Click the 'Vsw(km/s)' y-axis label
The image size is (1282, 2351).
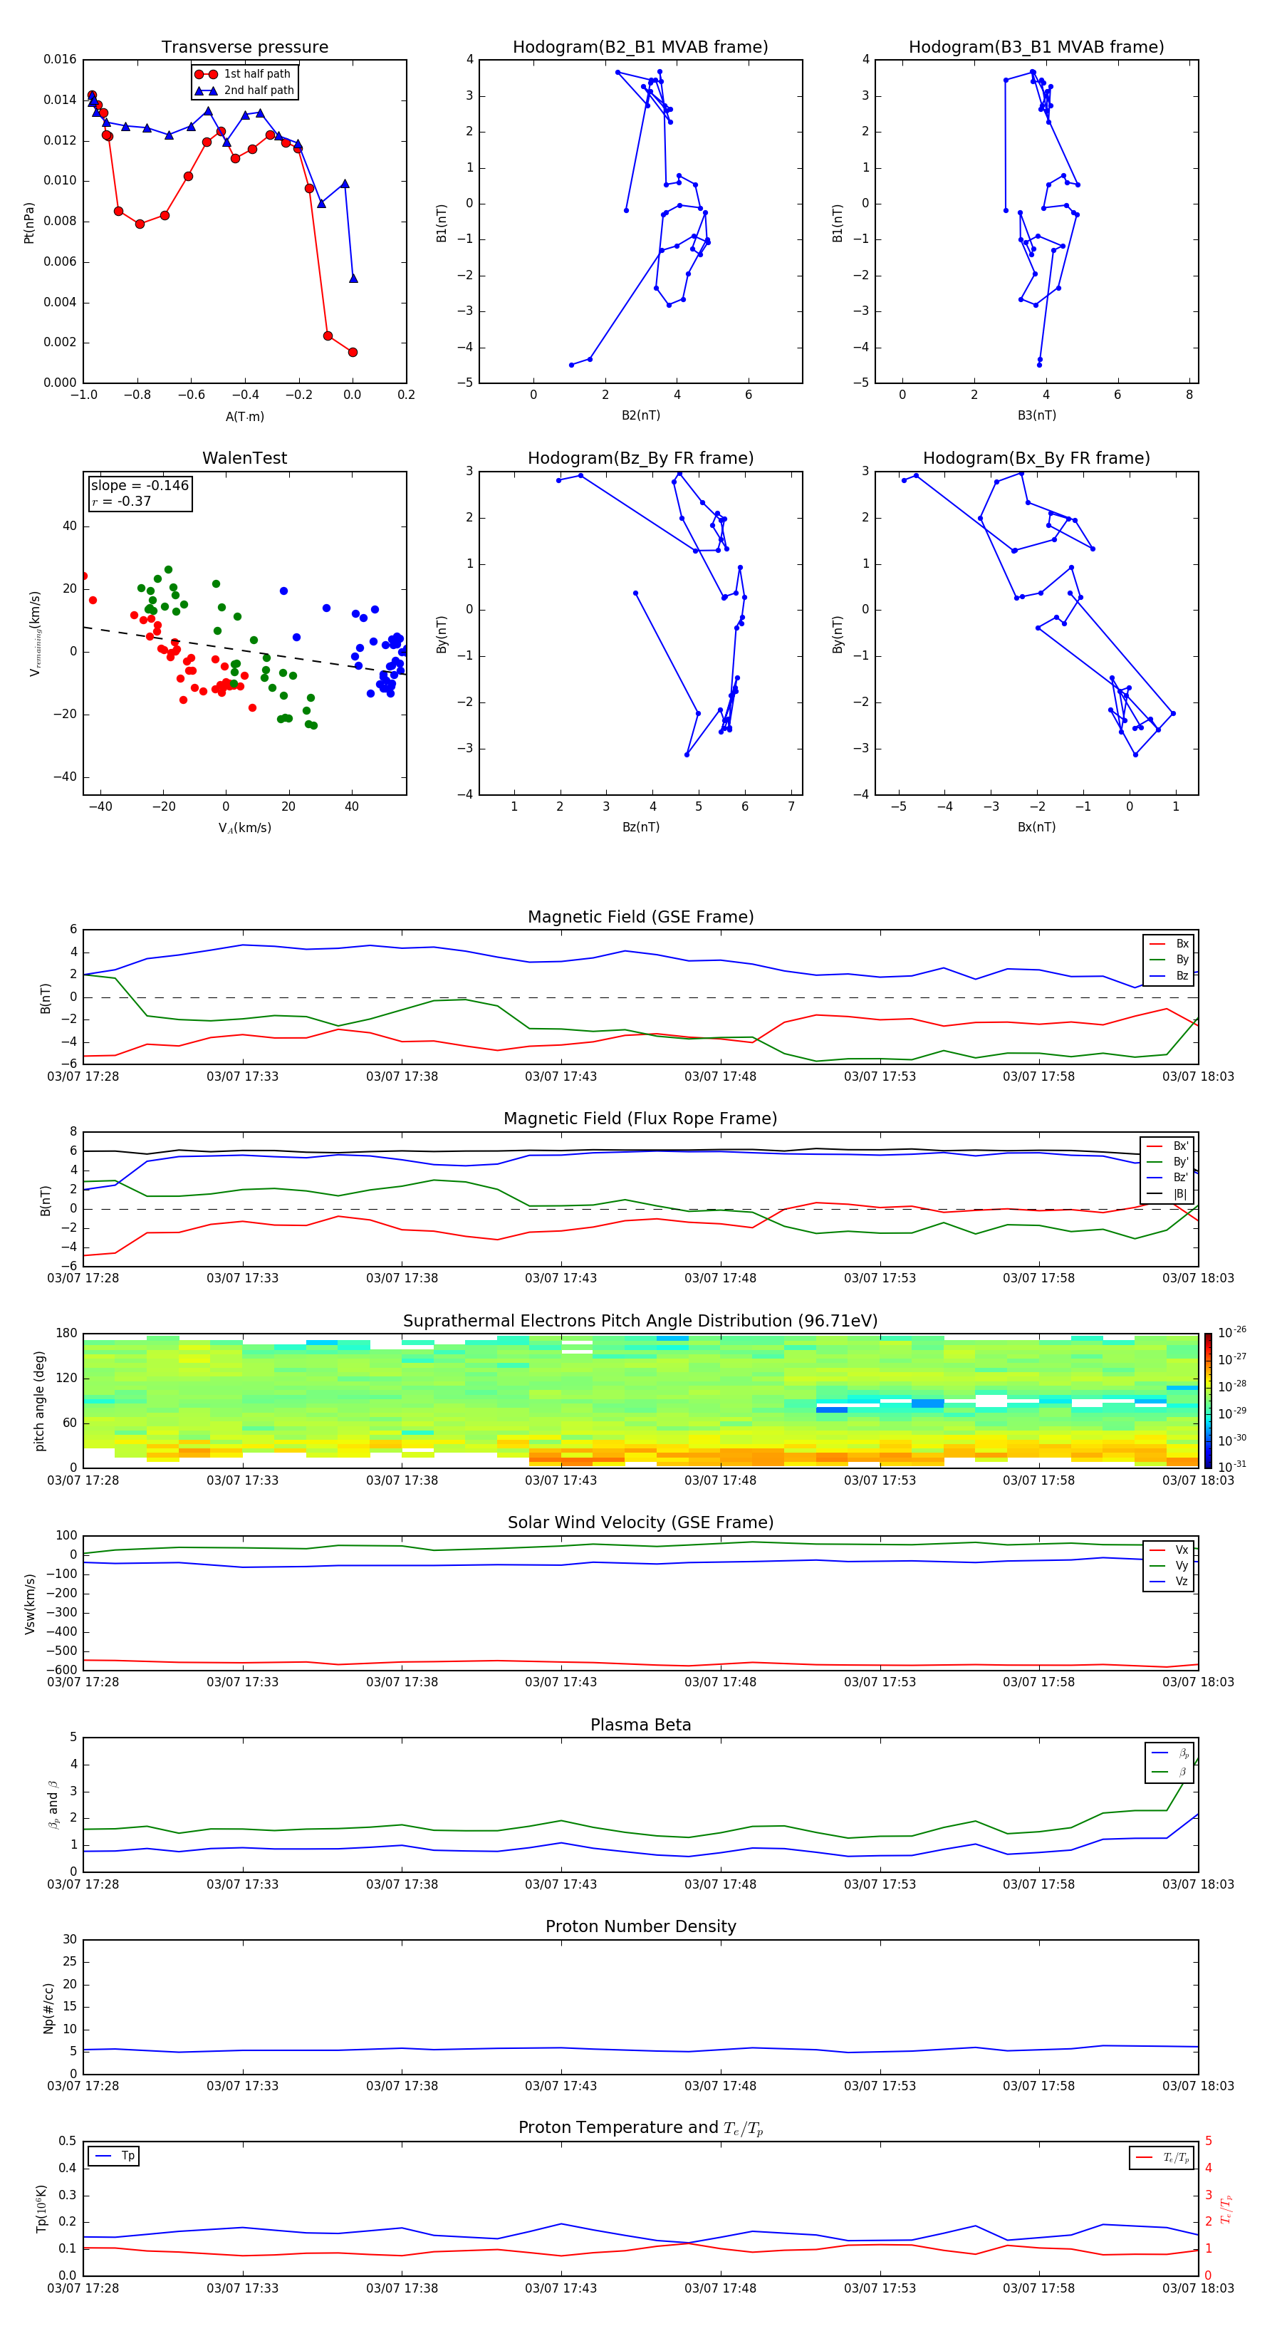click(x=29, y=1604)
